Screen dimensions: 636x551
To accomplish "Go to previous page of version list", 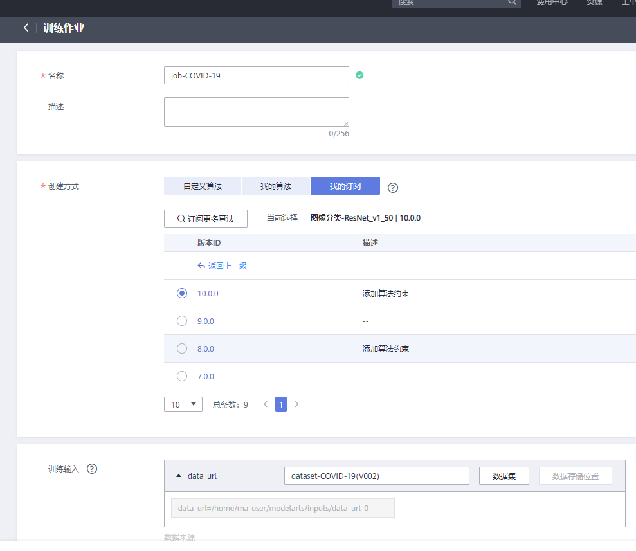I will pyautogui.click(x=266, y=404).
